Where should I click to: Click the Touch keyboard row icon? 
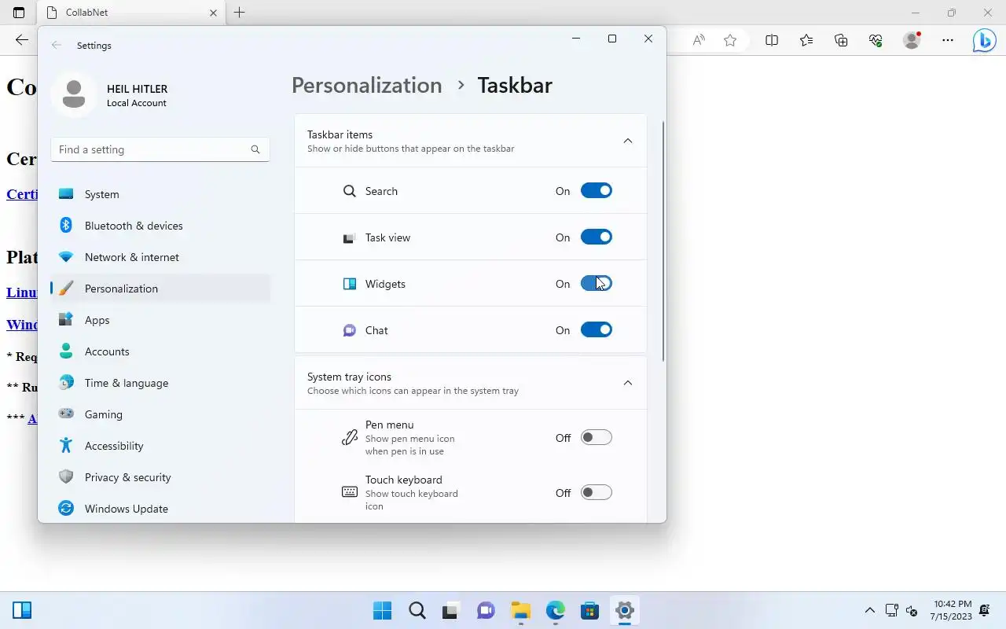(x=350, y=492)
